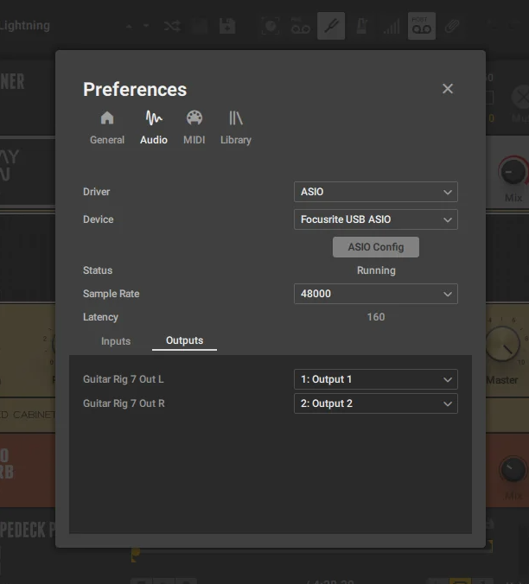The width and height of the screenshot is (529, 584).
Task: Toggle the metronome in the top toolbar
Action: pyautogui.click(x=360, y=26)
